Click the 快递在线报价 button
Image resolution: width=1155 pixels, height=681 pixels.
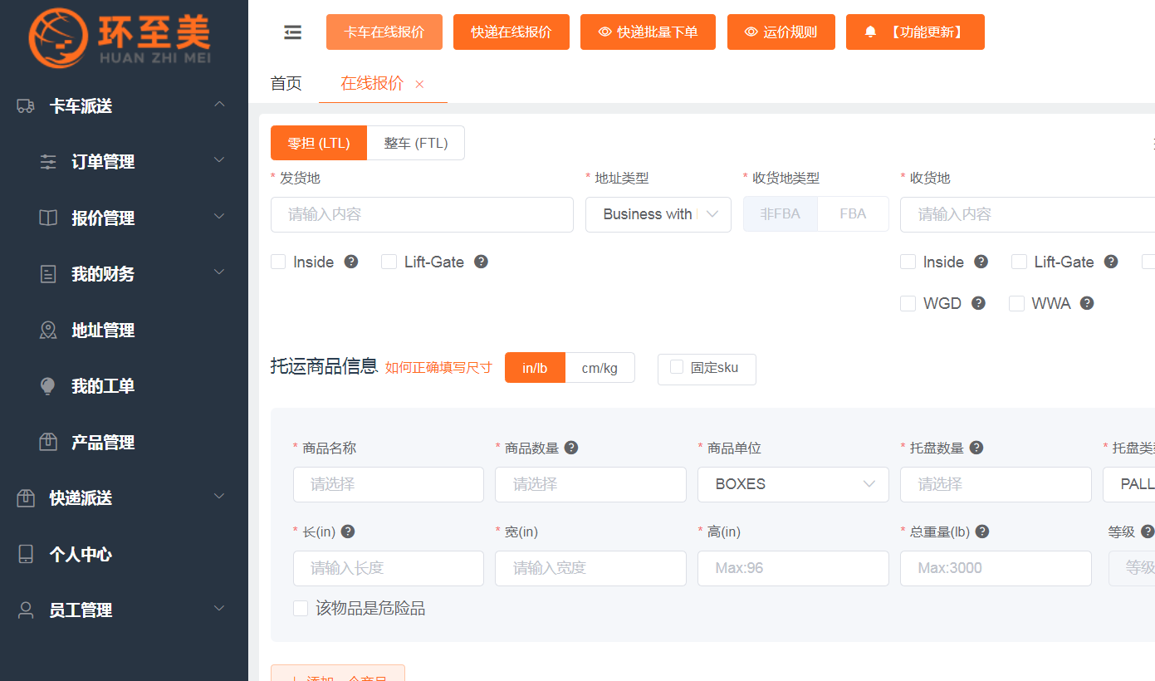pos(511,32)
